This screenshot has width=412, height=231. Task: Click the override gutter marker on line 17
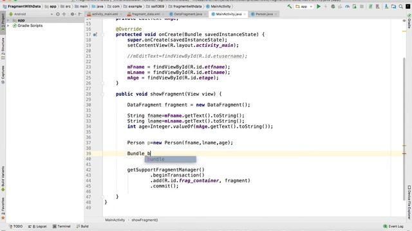(95, 34)
